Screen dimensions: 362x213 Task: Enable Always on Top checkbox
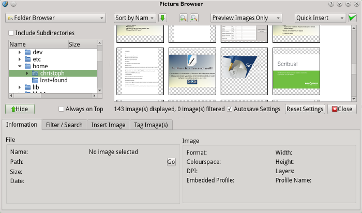61,109
